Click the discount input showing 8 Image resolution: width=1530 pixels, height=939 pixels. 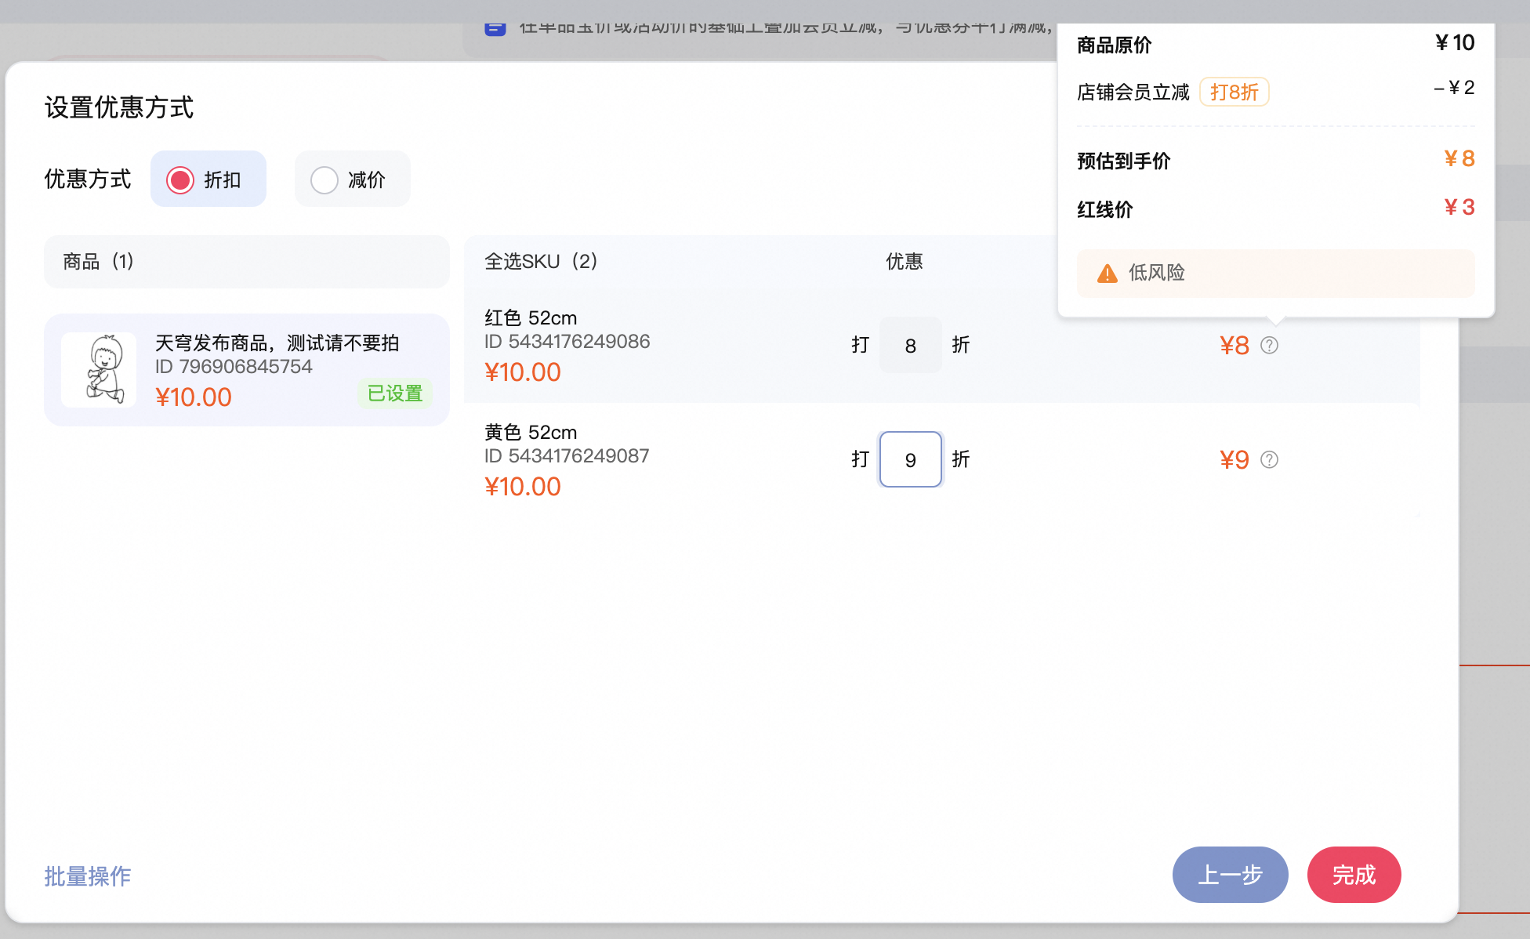[x=910, y=345]
